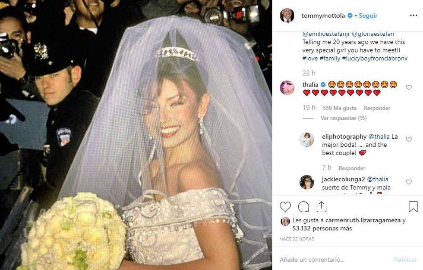Image resolution: width=423 pixels, height=270 pixels.
Task: Open jackiecolunga2's profile avatar
Action: [x=307, y=182]
